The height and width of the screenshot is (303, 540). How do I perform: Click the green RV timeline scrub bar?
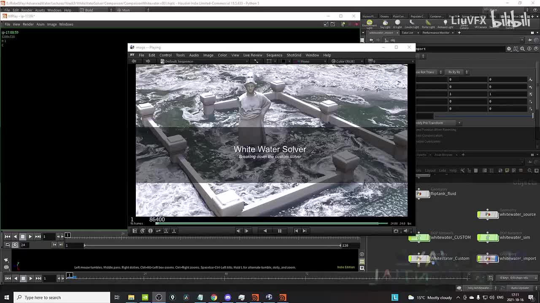pyautogui.click(x=272, y=223)
